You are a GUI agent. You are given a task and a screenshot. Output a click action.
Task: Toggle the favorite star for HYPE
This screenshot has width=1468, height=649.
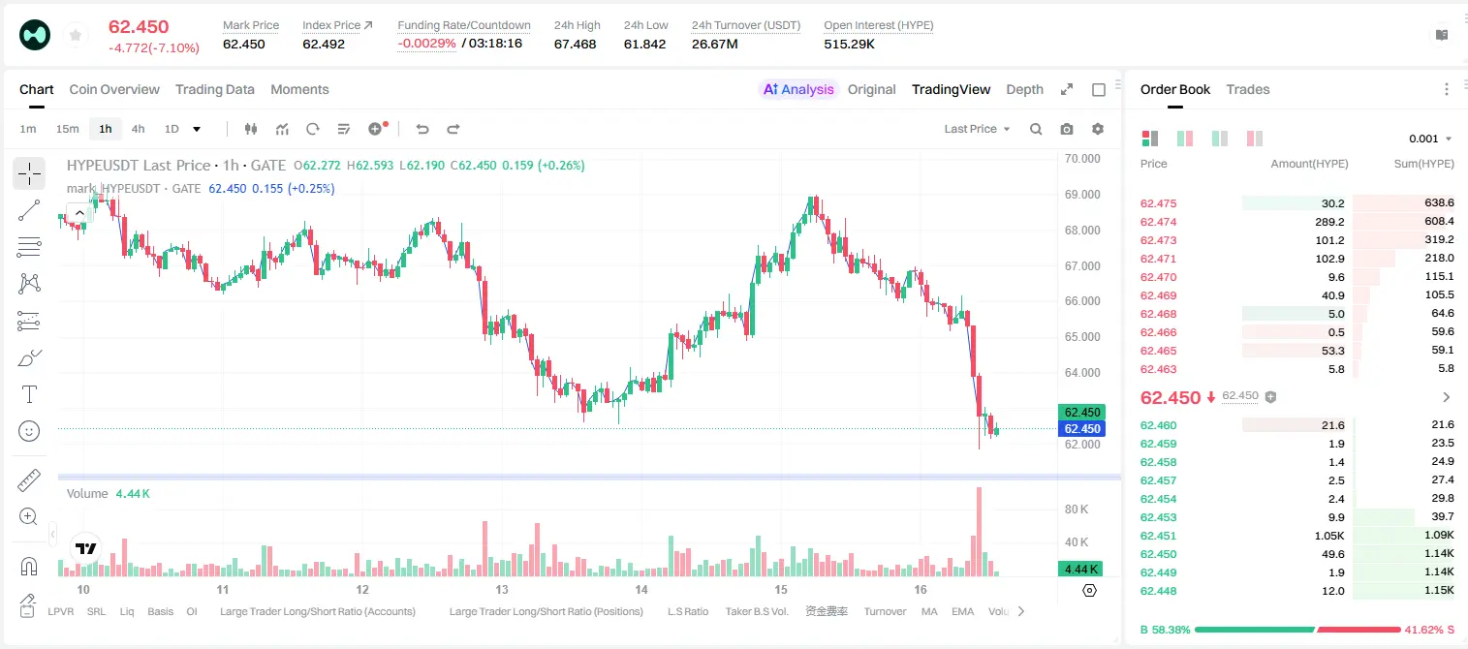(x=75, y=35)
